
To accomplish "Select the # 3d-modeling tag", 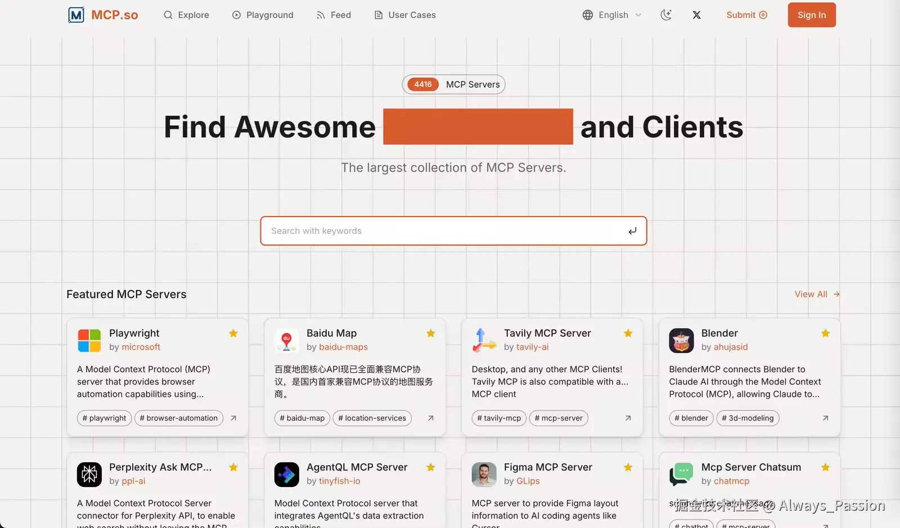I will [748, 418].
